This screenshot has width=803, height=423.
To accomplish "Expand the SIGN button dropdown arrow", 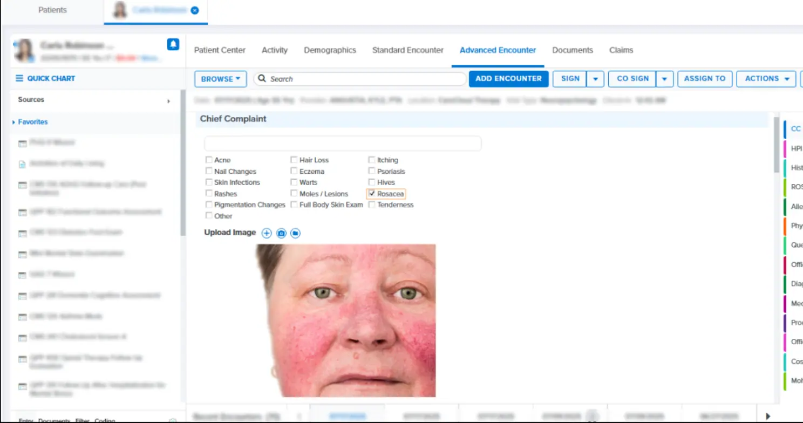I will point(595,78).
